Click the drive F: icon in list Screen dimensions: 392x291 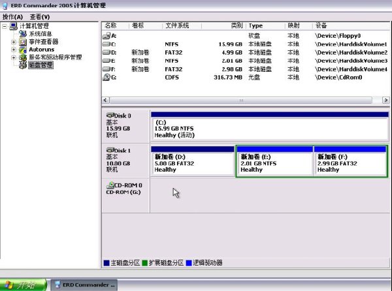pyautogui.click(x=106, y=69)
